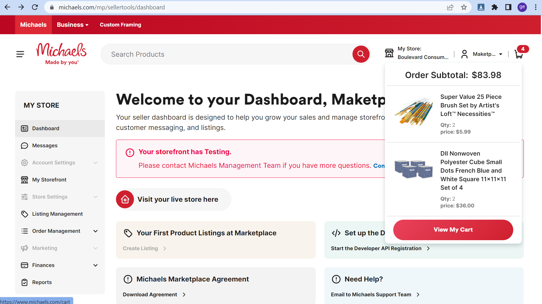The height and width of the screenshot is (304, 542).
Task: Click into the Search Products field
Action: [x=227, y=54]
